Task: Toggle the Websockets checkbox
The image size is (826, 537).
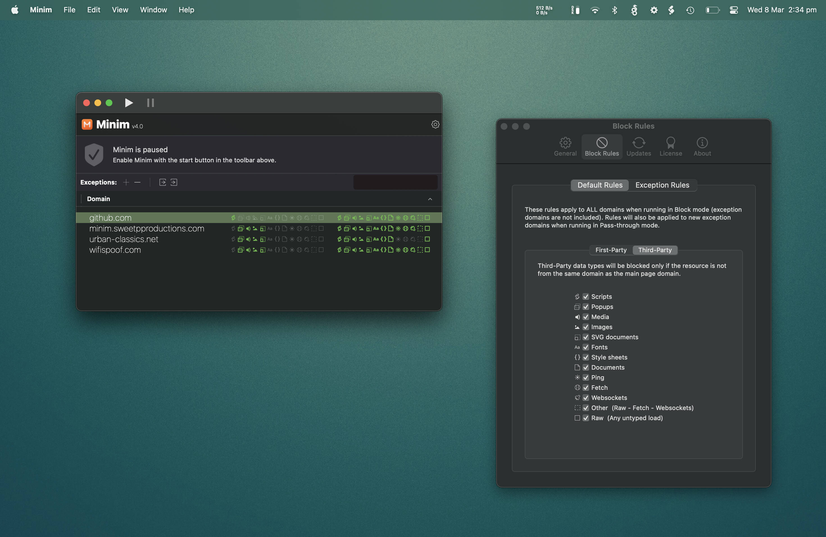Action: click(586, 397)
